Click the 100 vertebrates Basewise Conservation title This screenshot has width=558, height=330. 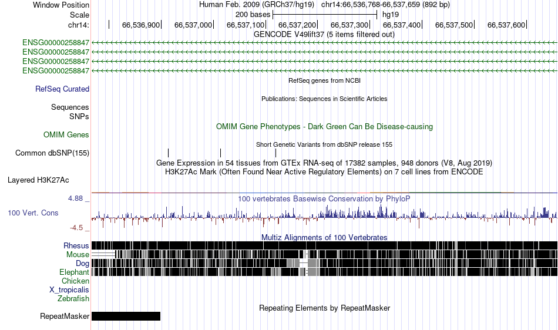pos(324,199)
